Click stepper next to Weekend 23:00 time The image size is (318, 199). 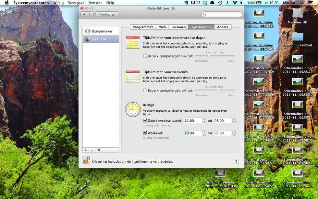click(x=204, y=133)
